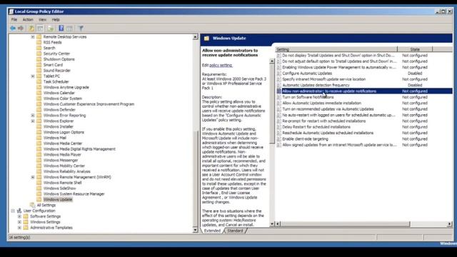
Task: Click the Local Group Policy Editor title bar icon
Action: click(11, 11)
